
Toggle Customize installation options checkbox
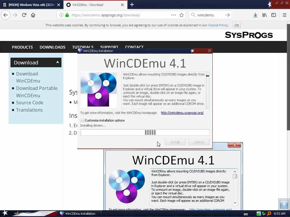coord(82,120)
